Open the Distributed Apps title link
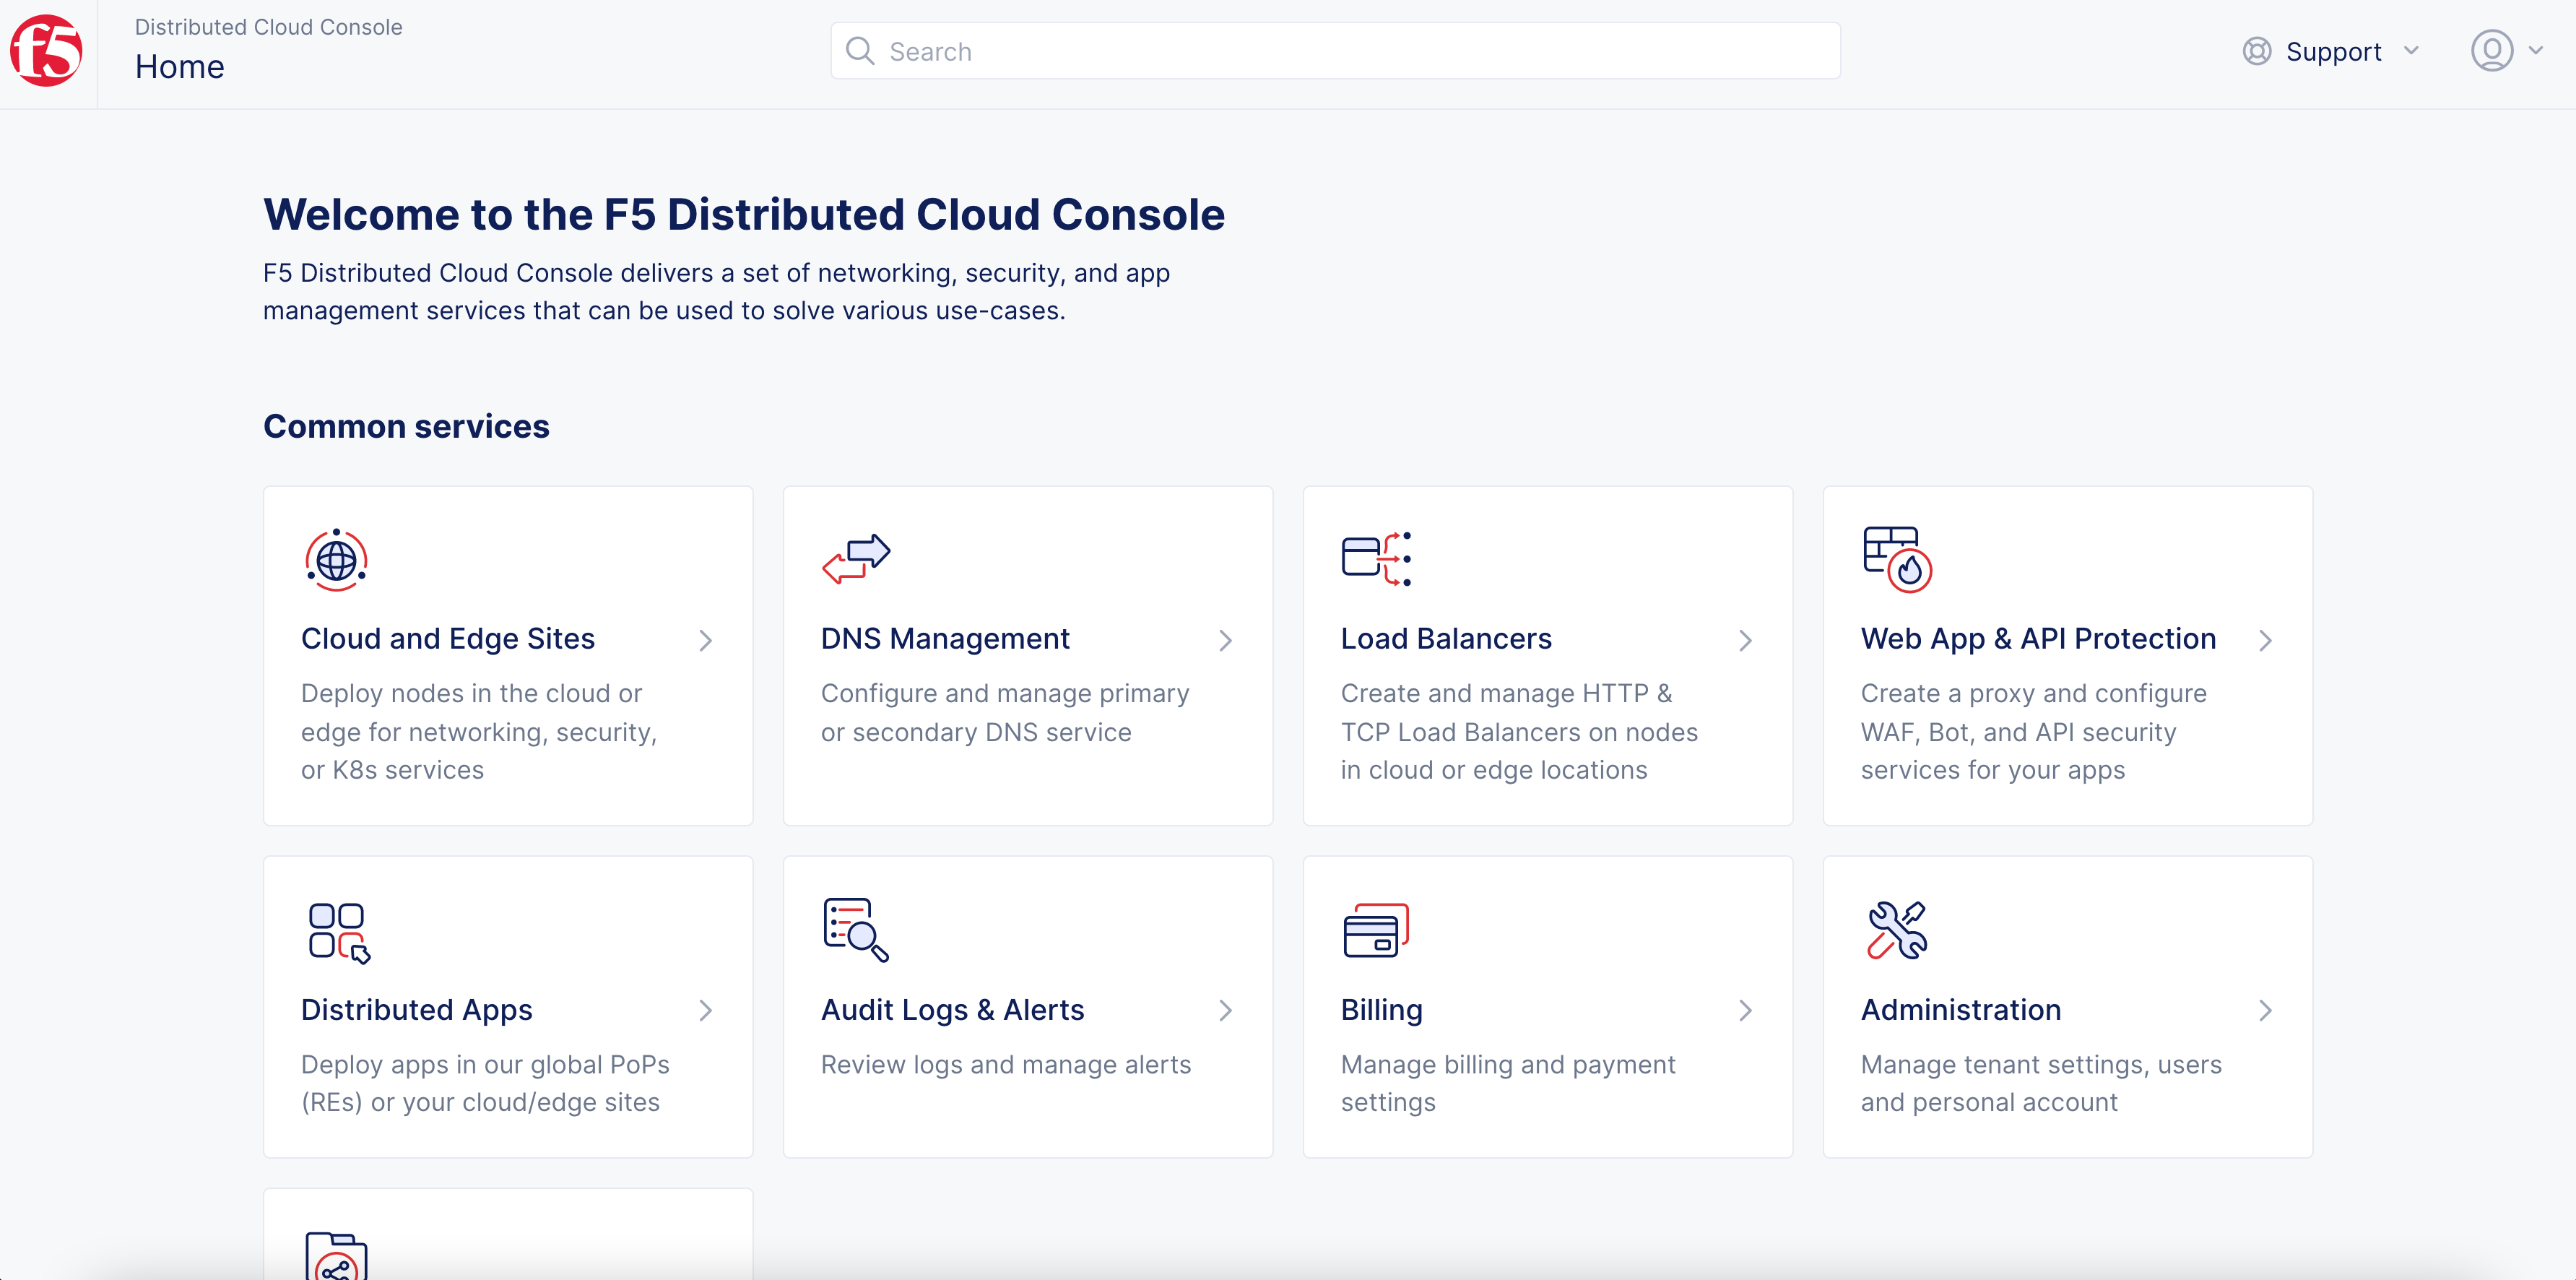 click(x=417, y=1010)
